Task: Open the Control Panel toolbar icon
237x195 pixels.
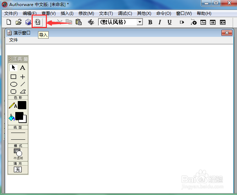Action: (x=193, y=22)
